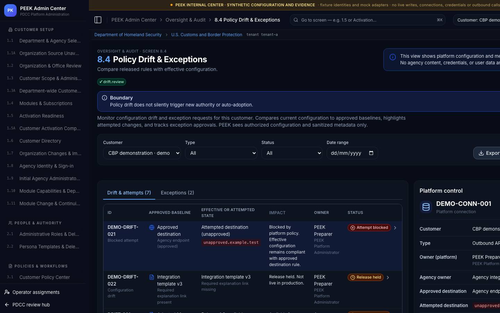Image resolution: width=500 pixels, height=313 pixels.
Task: Expand the DEMO-DRIFT-021 row chevron
Action: 395,228
